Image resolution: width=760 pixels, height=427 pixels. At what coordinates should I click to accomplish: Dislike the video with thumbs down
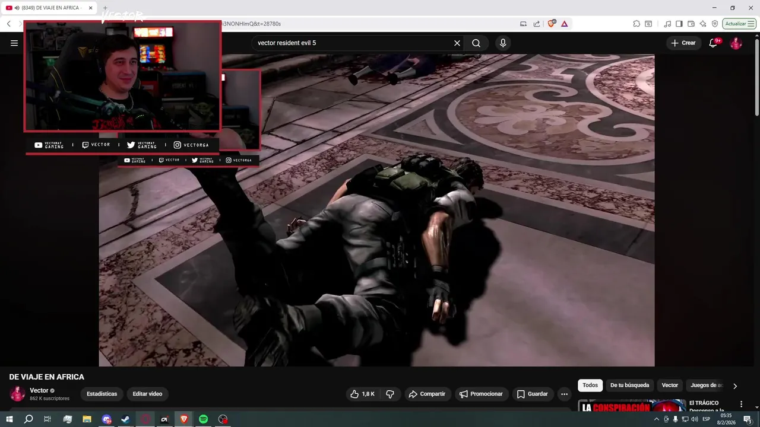[x=390, y=394]
